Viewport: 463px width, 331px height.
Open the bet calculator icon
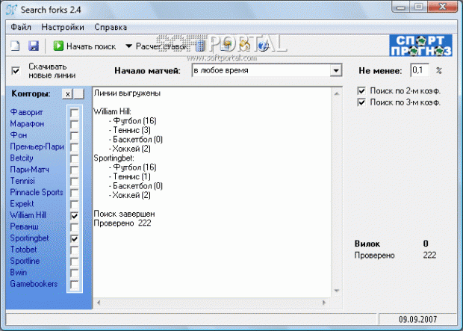click(200, 46)
